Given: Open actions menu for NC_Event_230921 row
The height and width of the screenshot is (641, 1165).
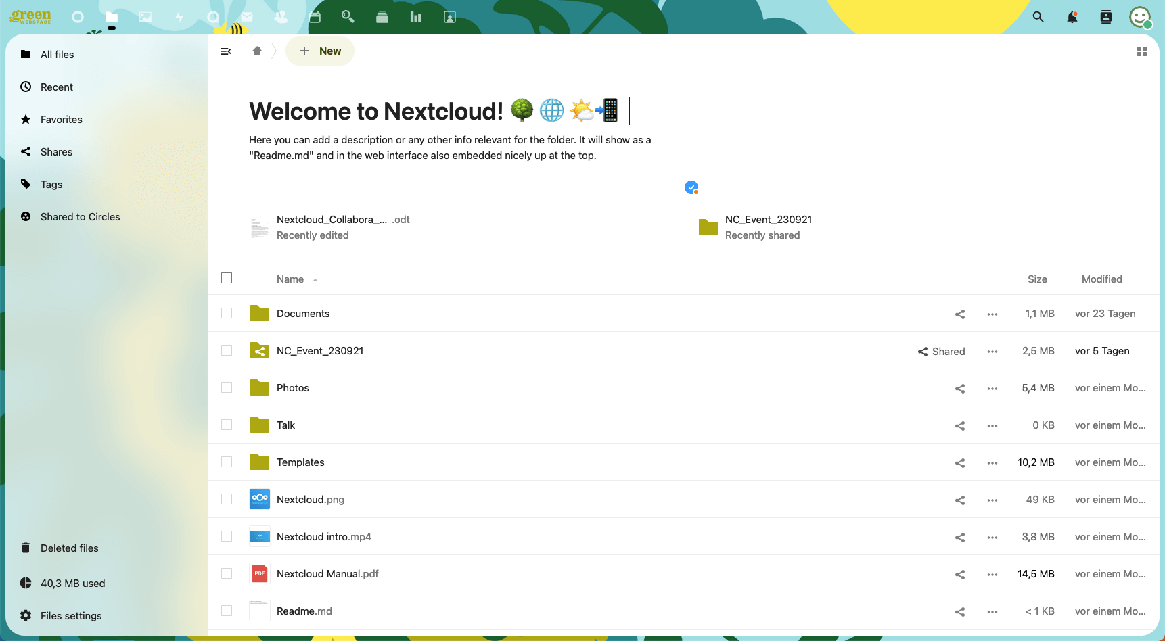Looking at the screenshot, I should click(992, 352).
